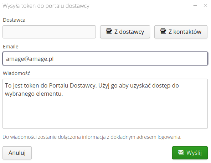Click the Wiadomość label
The height and width of the screenshot is (163, 211).
coord(16,73)
